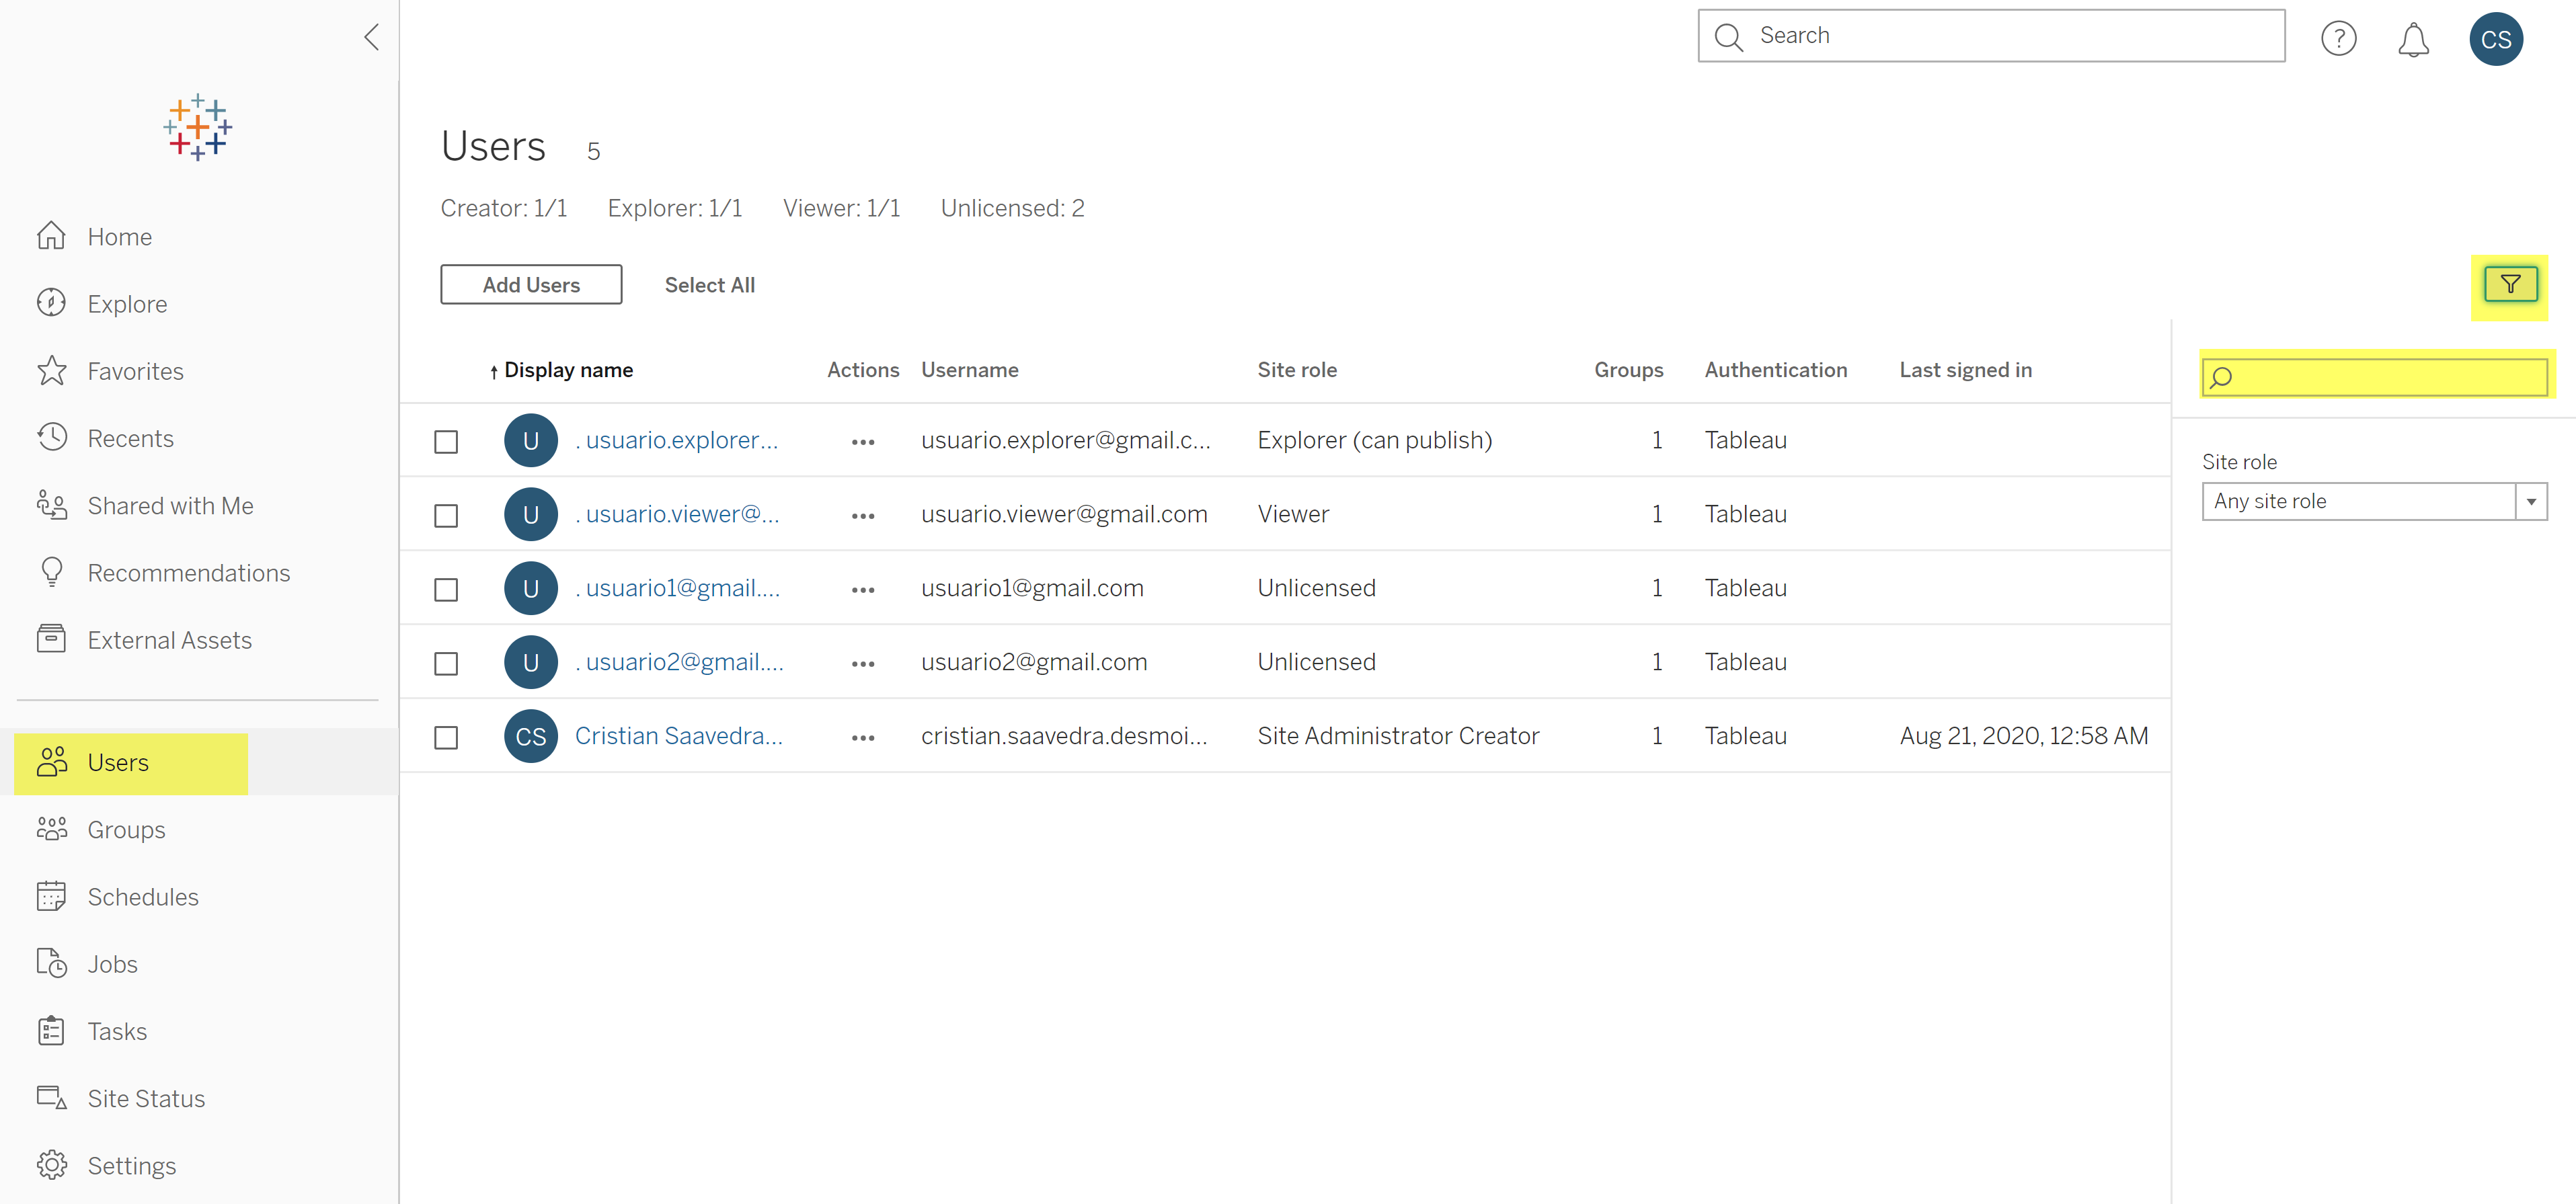Open actions menu for usuario.viewer row
Image resolution: width=2576 pixels, height=1204 pixels.
862,515
